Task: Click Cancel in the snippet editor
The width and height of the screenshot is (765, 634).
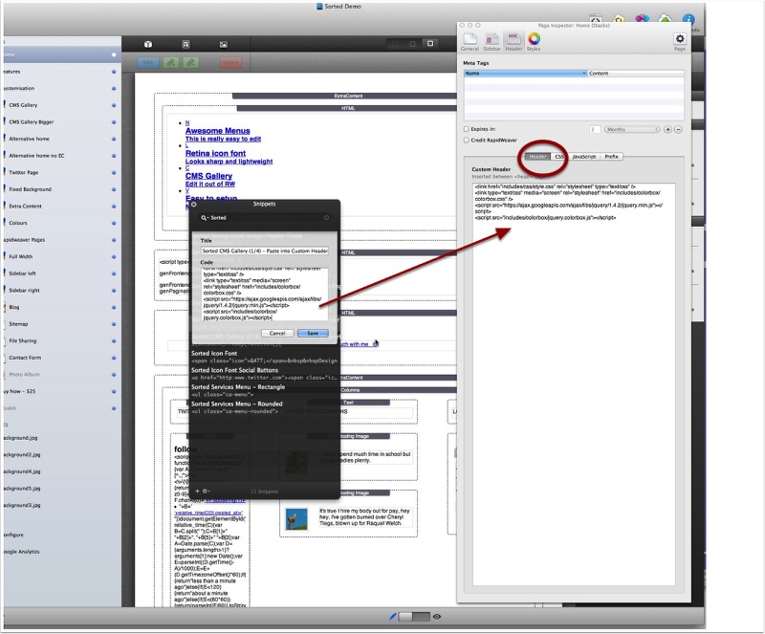Action: point(277,334)
